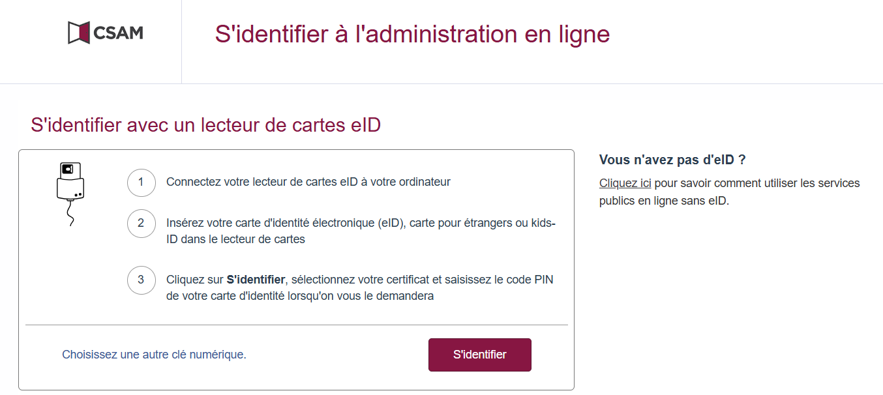Click the bold S'identifier word in step 3
Image resolution: width=883 pixels, height=395 pixels.
coord(256,280)
